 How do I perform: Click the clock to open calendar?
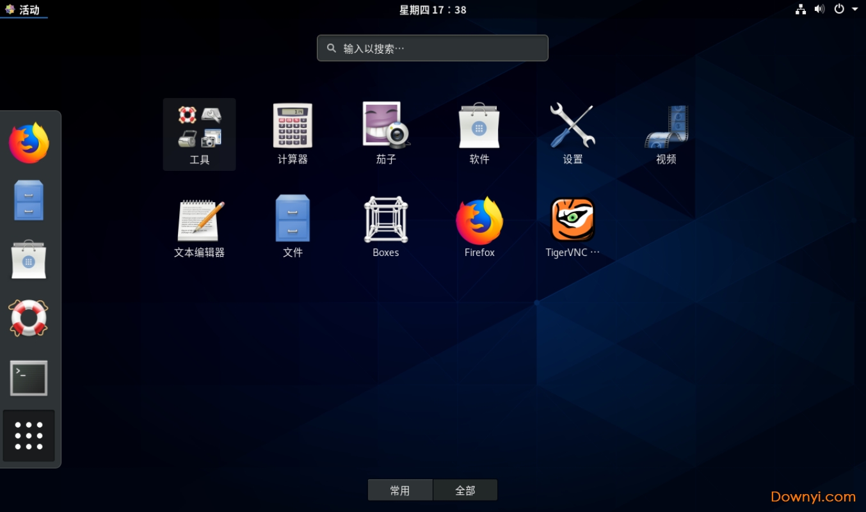(433, 10)
